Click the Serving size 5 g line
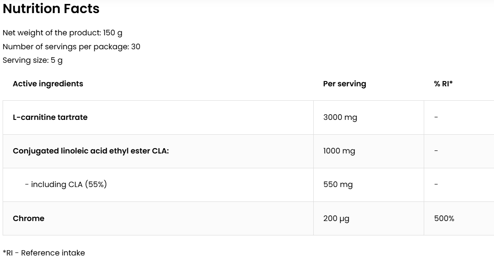The height and width of the screenshot is (269, 494). pyautogui.click(x=32, y=61)
